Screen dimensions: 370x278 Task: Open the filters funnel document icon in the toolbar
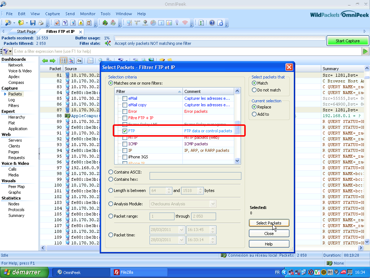click(65, 23)
